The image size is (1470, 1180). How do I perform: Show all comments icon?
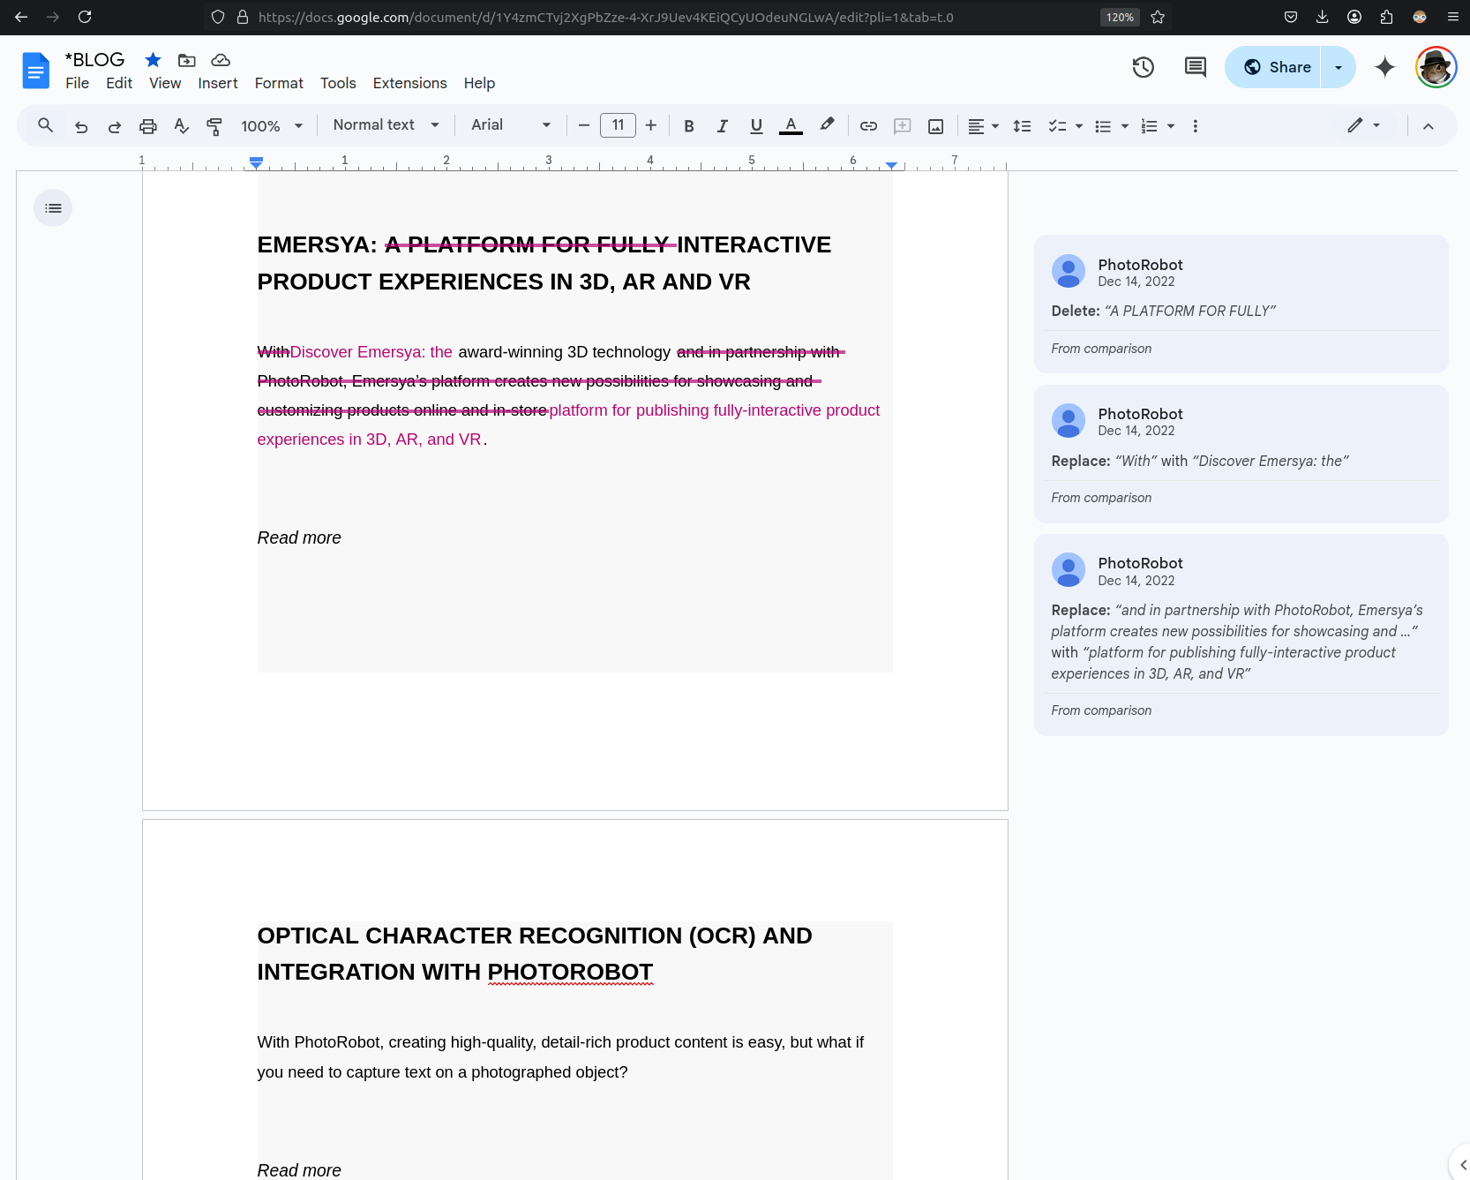point(1196,67)
